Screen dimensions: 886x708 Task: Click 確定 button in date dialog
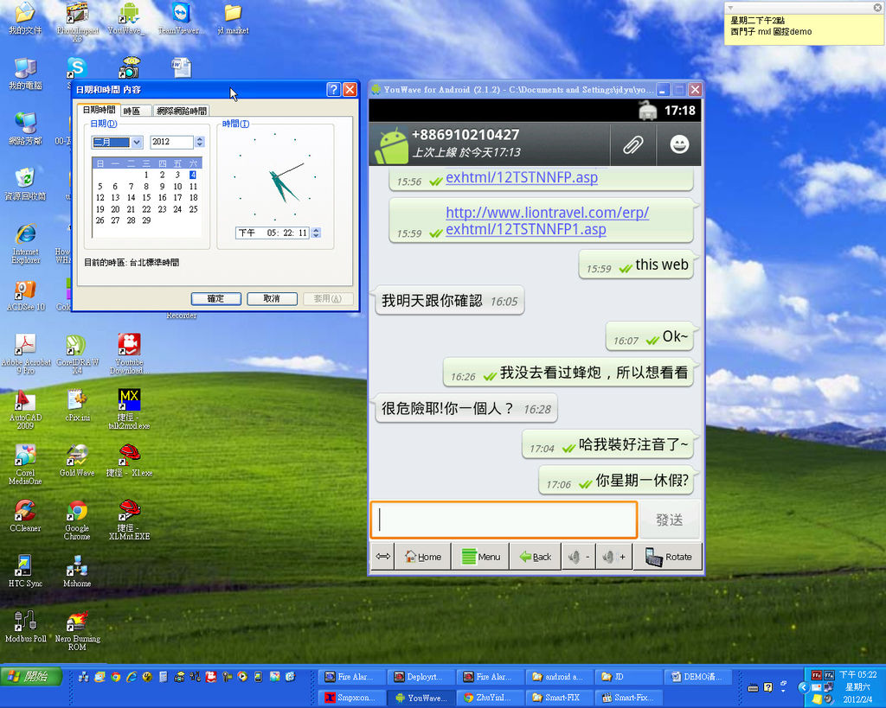pyautogui.click(x=215, y=298)
